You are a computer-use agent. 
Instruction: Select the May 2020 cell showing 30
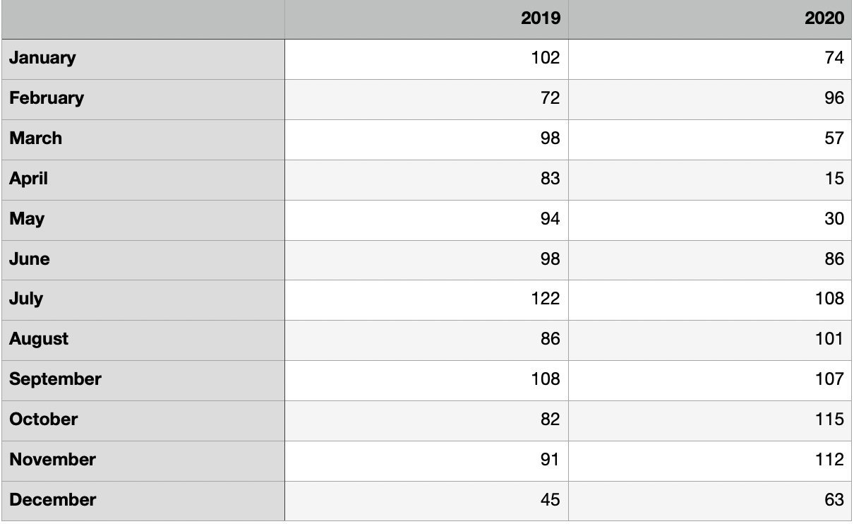[x=711, y=220]
